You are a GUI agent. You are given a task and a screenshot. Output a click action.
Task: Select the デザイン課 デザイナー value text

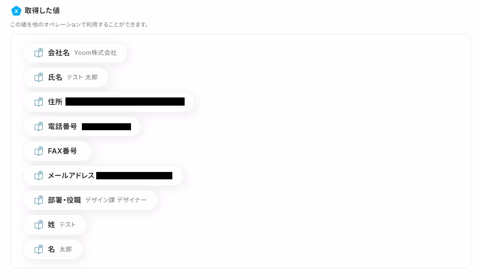point(116,200)
